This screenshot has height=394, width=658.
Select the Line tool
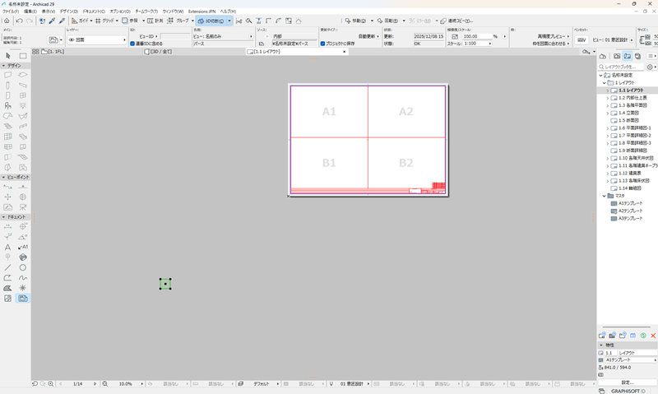coord(8,267)
